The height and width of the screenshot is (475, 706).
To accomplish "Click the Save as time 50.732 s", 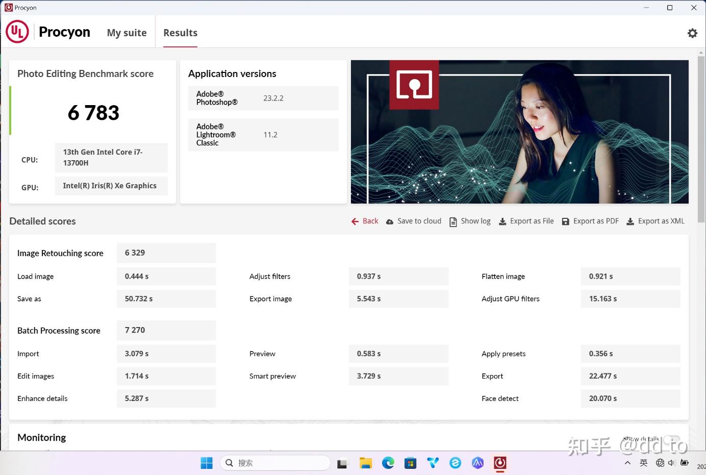I will (166, 298).
